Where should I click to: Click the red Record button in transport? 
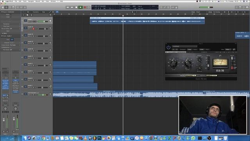85,7
